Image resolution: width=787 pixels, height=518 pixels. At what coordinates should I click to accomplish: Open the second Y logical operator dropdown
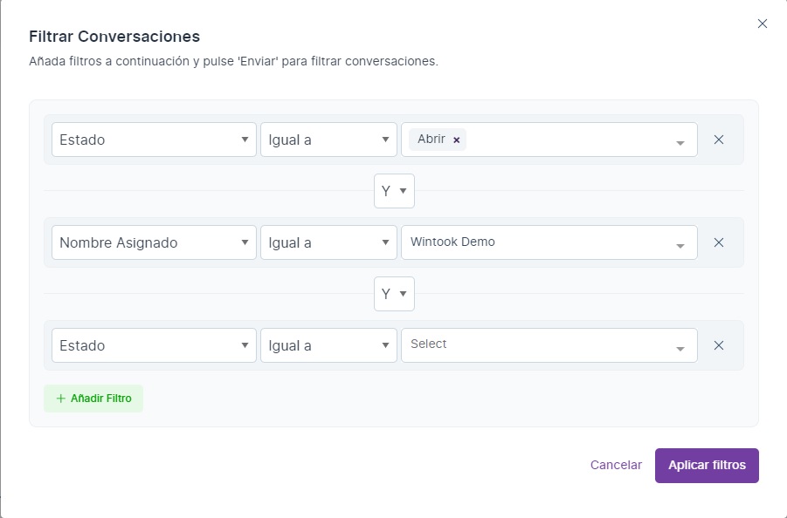[394, 294]
